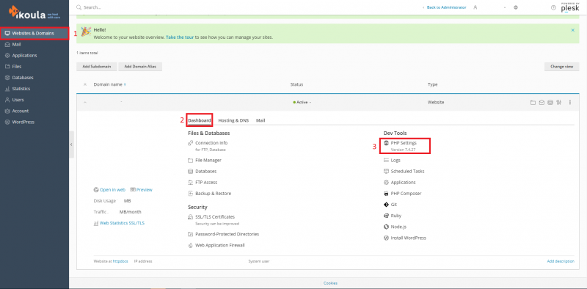Click the Type column header
587x289 pixels.
432,84
